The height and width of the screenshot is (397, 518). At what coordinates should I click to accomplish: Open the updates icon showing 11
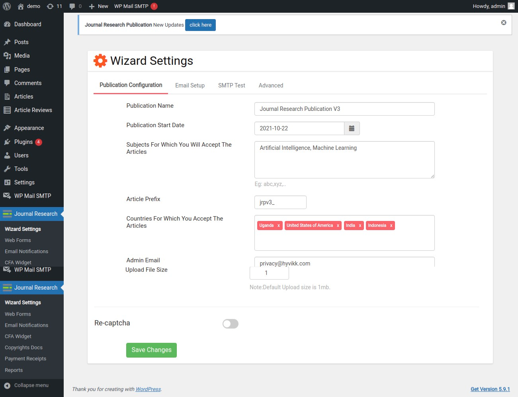point(54,6)
